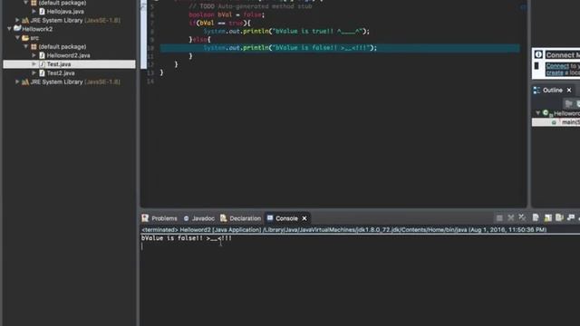Click the create link in Mylyn panel
Image resolution: width=580 pixels, height=326 pixels.
point(555,72)
